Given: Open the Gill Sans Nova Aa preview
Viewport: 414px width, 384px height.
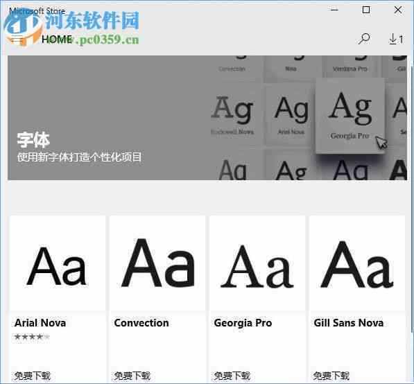Looking at the screenshot, I should point(357,263).
